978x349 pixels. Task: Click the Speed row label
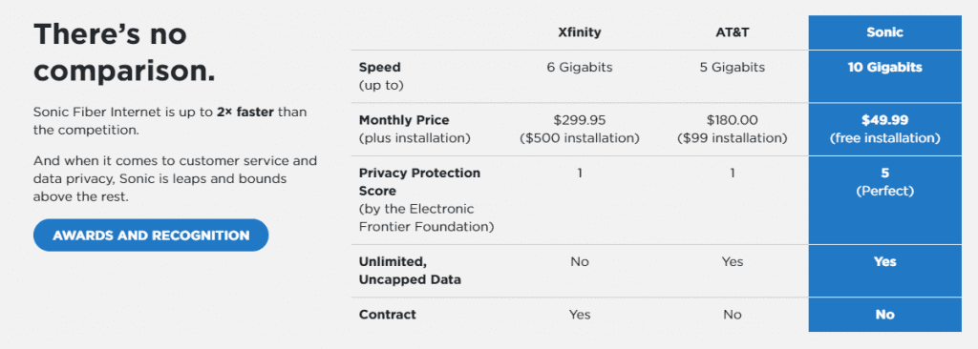tap(380, 76)
